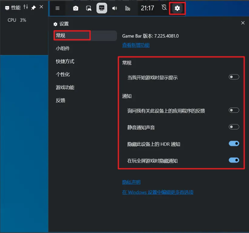The height and width of the screenshot is (233, 249).
Task: Click the 设置 panel title
Action: click(x=64, y=24)
